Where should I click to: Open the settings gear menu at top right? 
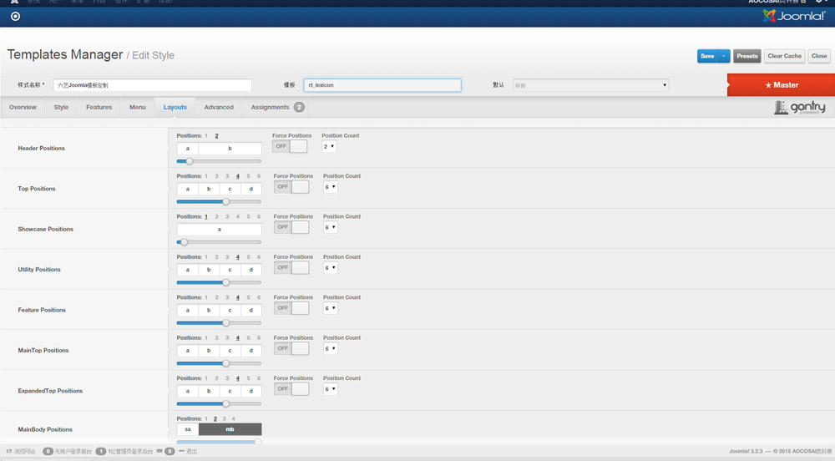[819, 3]
